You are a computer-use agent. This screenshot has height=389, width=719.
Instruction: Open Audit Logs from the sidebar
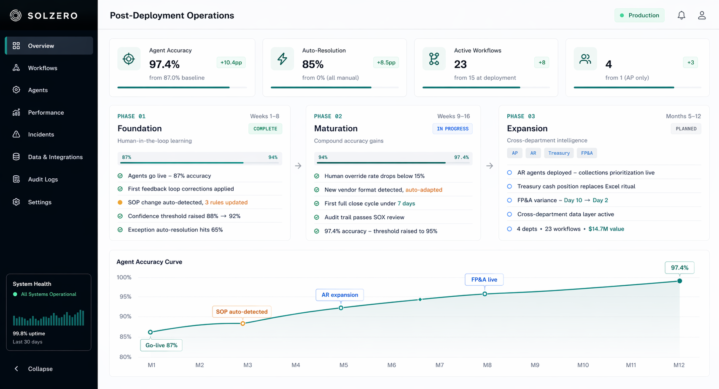[x=49, y=179]
